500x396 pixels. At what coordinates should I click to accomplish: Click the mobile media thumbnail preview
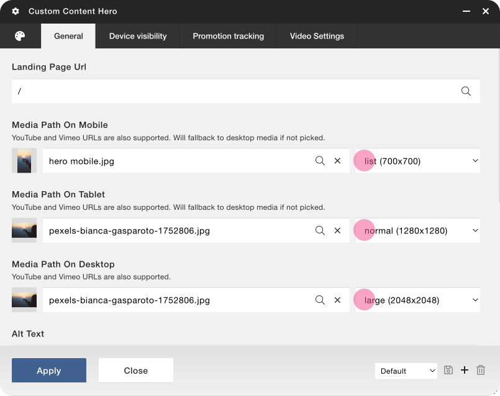pyautogui.click(x=24, y=161)
